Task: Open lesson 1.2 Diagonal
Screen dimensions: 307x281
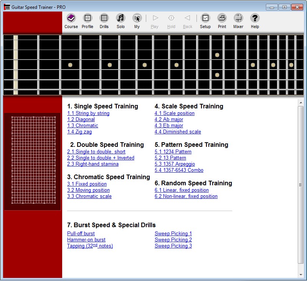Action: click(81, 119)
